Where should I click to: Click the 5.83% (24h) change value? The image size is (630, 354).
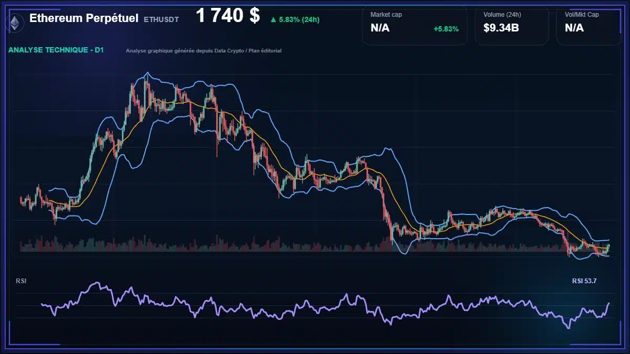[299, 20]
